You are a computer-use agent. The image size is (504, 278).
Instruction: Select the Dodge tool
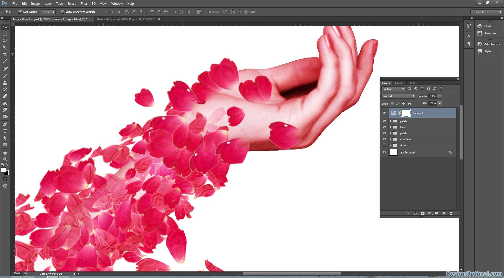pyautogui.click(x=5, y=117)
